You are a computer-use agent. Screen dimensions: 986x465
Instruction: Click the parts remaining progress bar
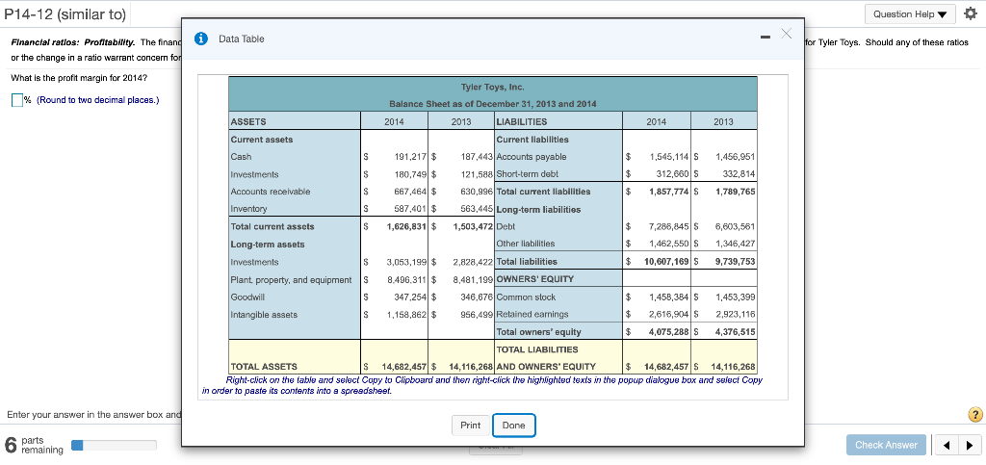coord(114,446)
